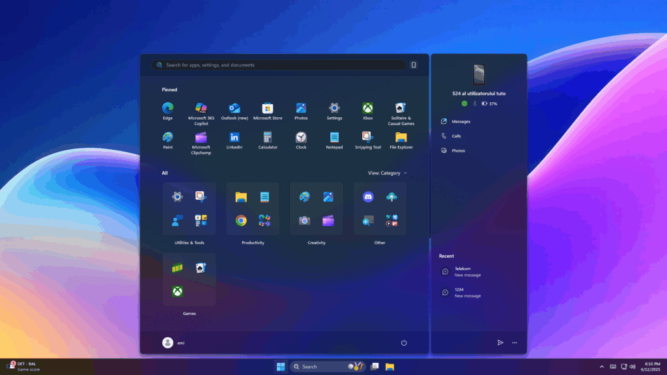Open Camera in the Creativity category

(304, 221)
